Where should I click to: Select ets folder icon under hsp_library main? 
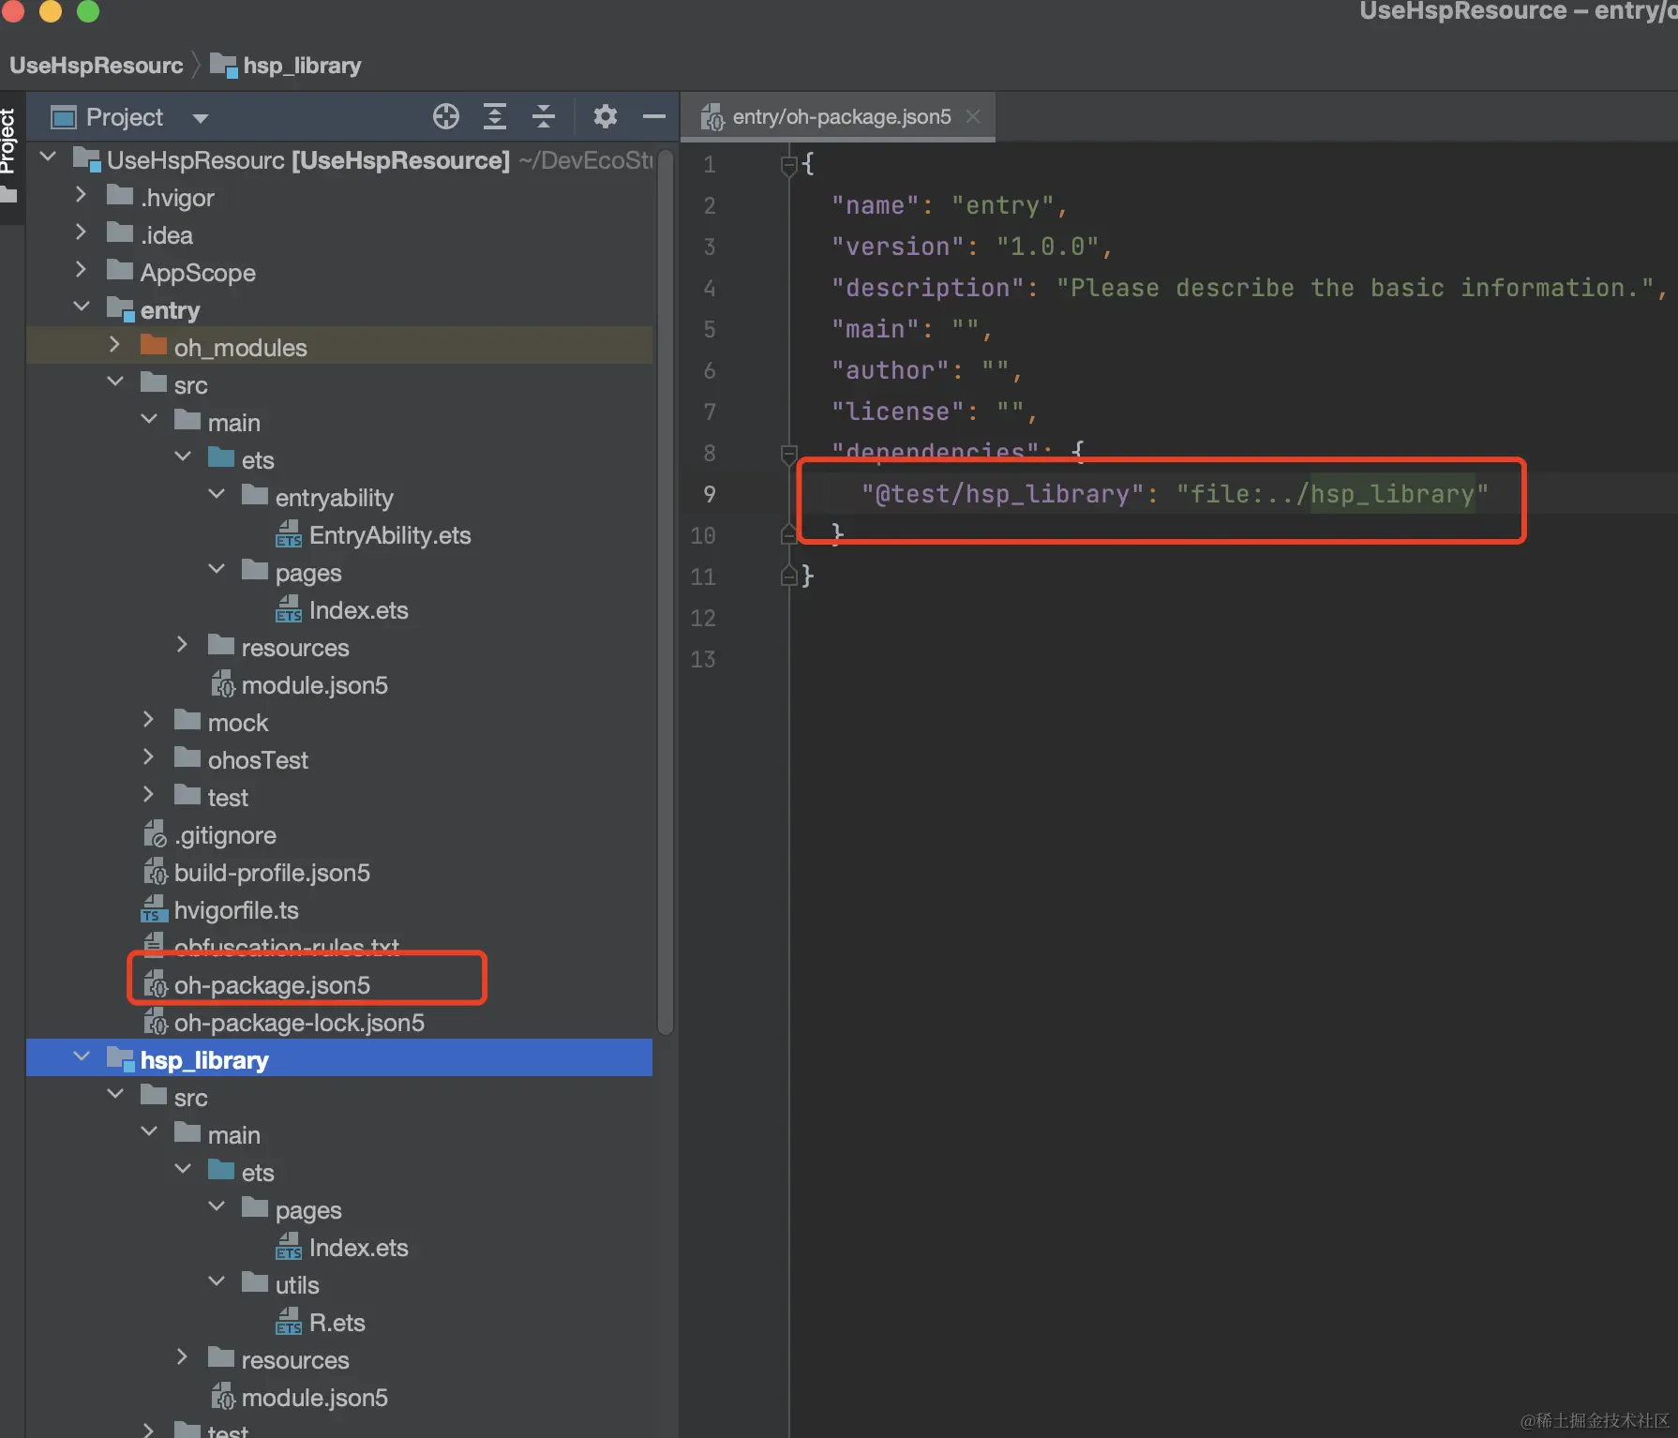[x=221, y=1170]
